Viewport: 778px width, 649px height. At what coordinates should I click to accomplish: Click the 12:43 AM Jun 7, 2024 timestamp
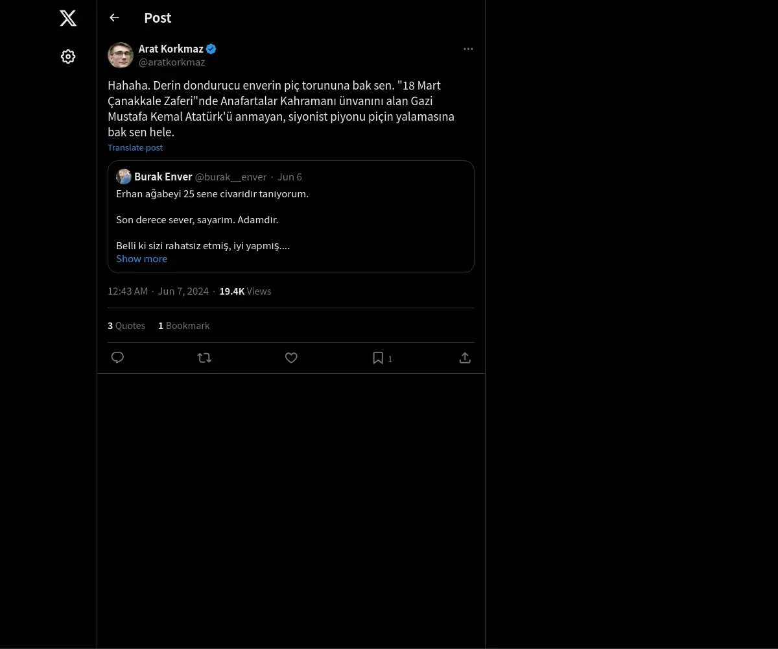click(x=158, y=291)
